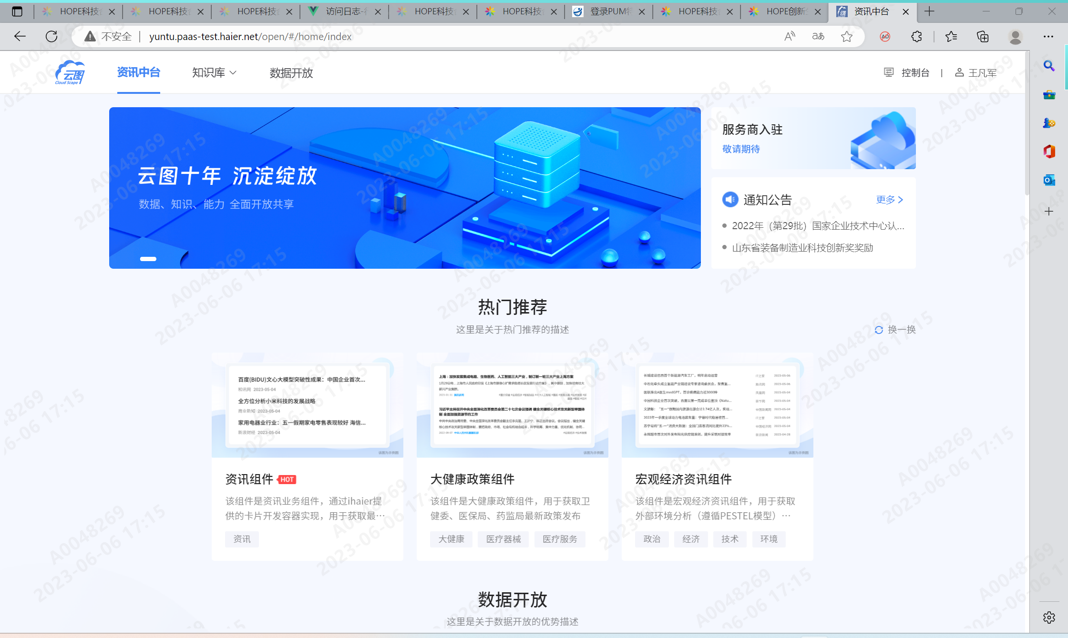Open the 宏观经济资讯组件 card thumbnail
This screenshot has width=1068, height=638.
(718, 405)
